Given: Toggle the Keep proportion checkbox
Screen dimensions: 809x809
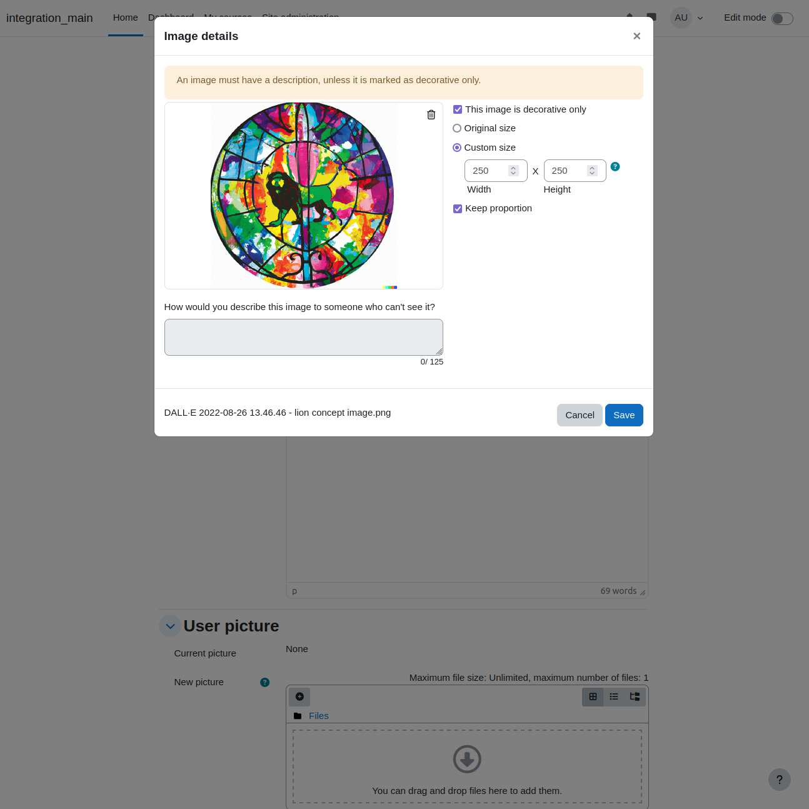Looking at the screenshot, I should coord(458,208).
